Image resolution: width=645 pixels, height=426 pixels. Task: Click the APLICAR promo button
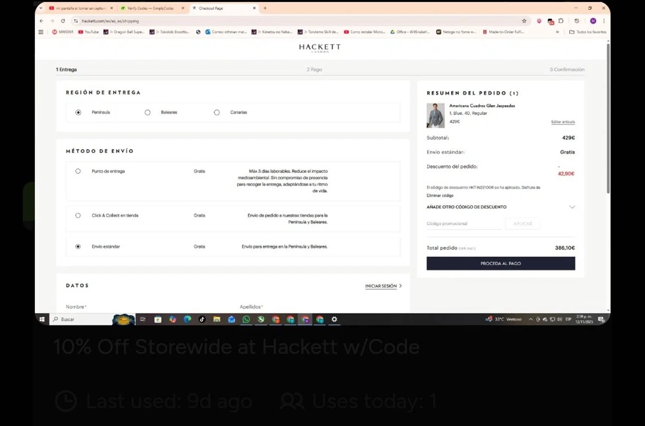pyautogui.click(x=522, y=224)
